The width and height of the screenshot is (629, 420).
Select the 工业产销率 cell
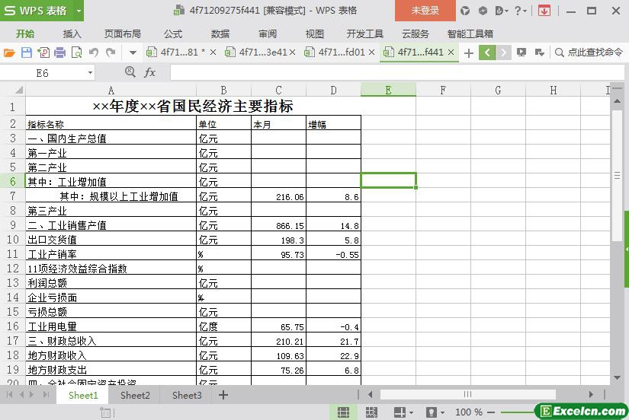point(111,254)
